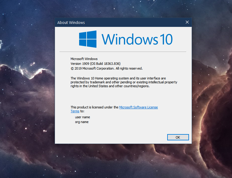The image size is (232, 178).
Task: Click the 'About Windows' title text
Action: (71, 22)
